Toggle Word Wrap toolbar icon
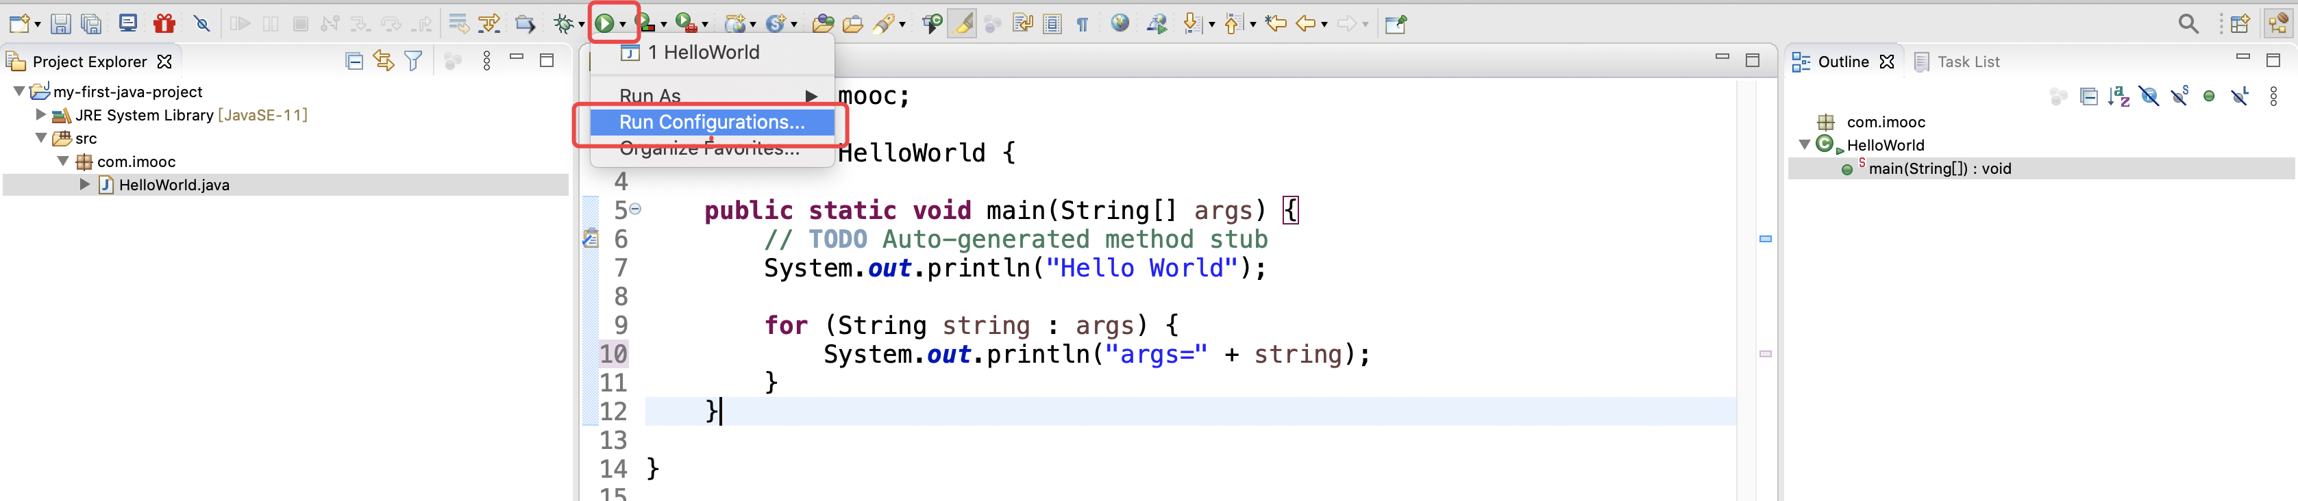The image size is (2298, 501). click(1022, 24)
